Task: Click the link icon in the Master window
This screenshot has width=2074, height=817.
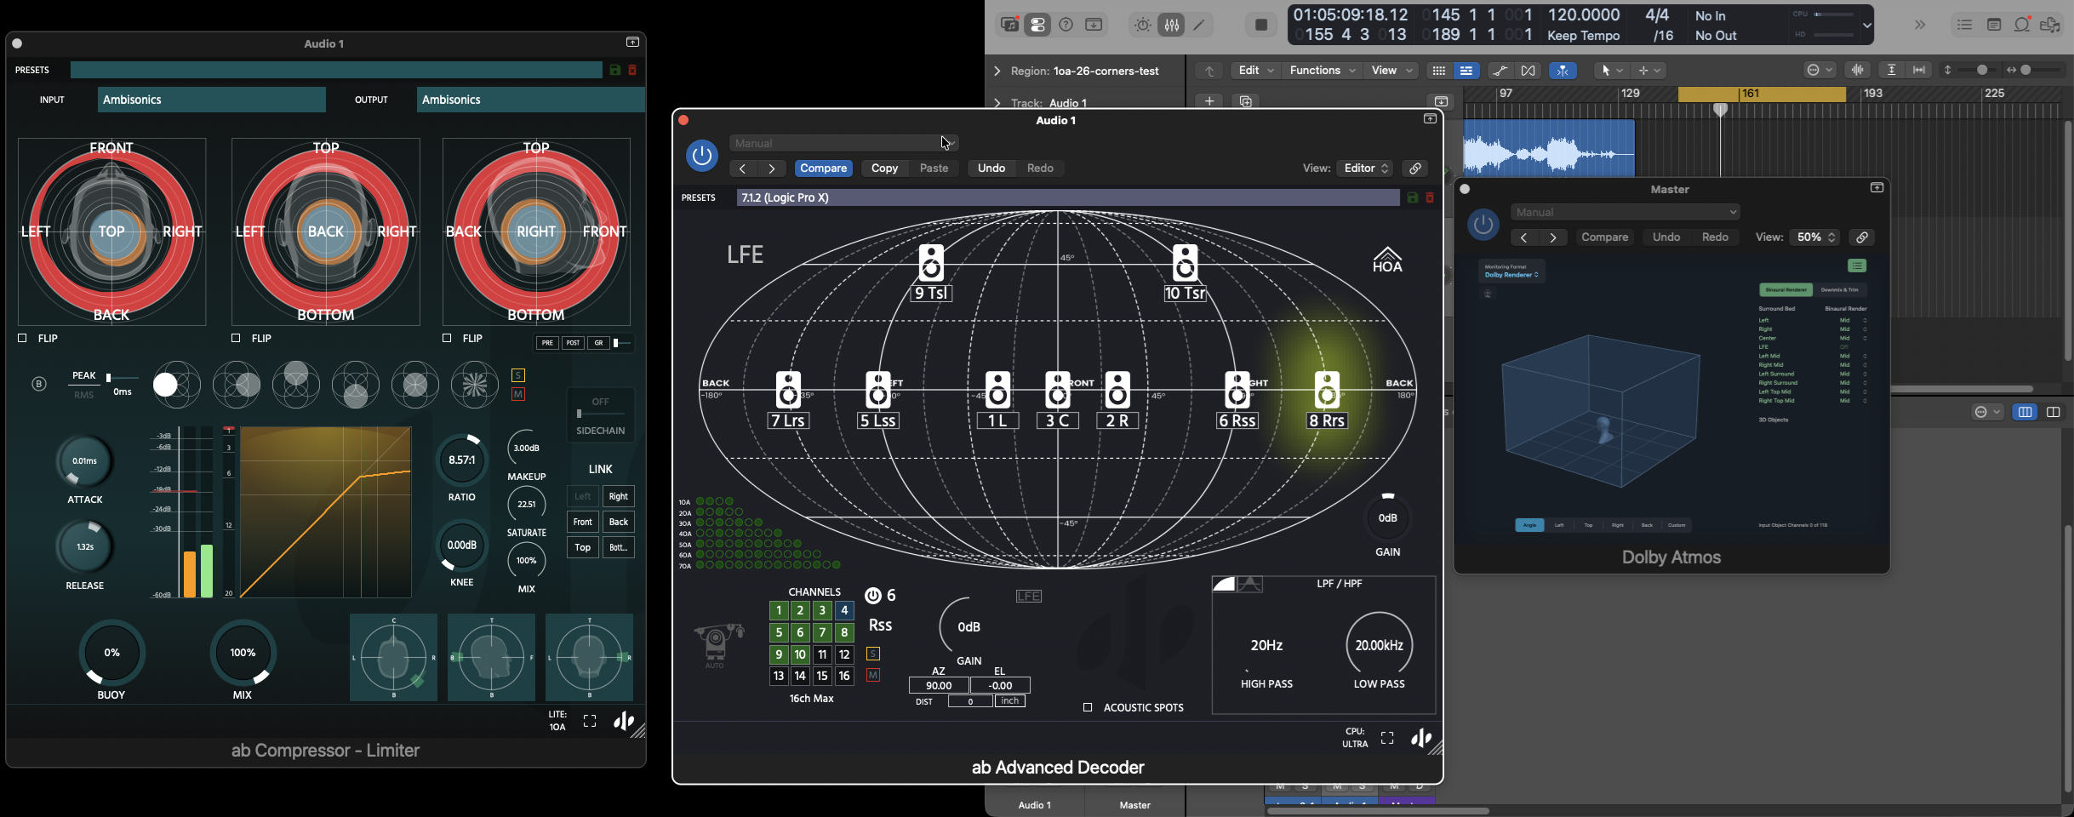Action: pos(1862,237)
